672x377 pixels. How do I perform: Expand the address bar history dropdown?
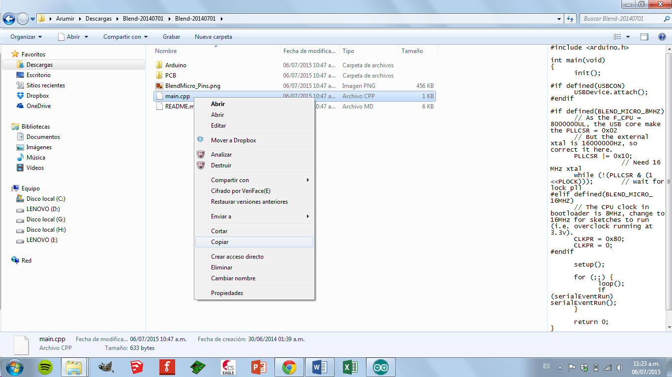559,19
